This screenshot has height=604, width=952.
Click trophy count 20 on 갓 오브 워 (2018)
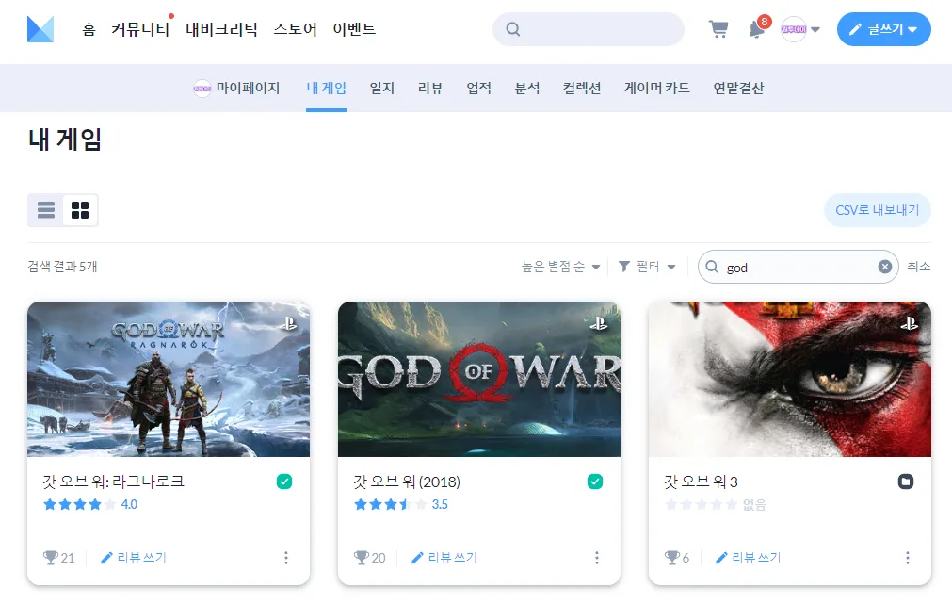point(370,558)
